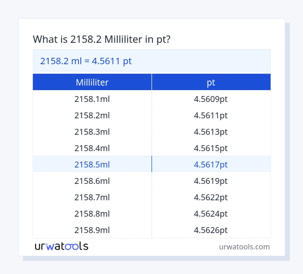Click the pt column header
The height and width of the screenshot is (274, 303).
(211, 82)
